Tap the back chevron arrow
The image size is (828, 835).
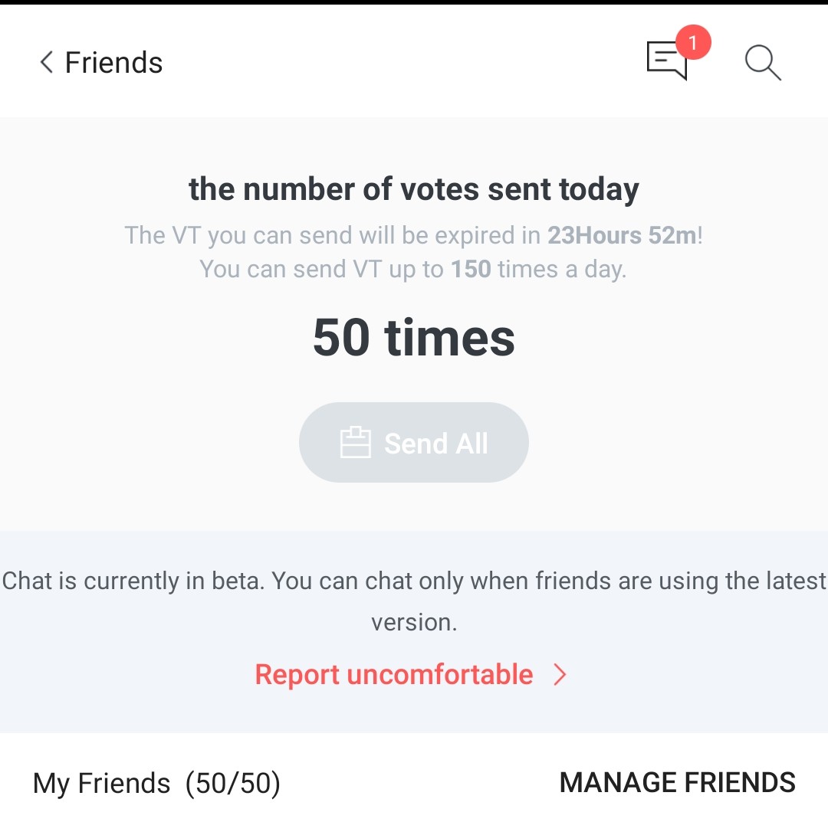(x=46, y=62)
